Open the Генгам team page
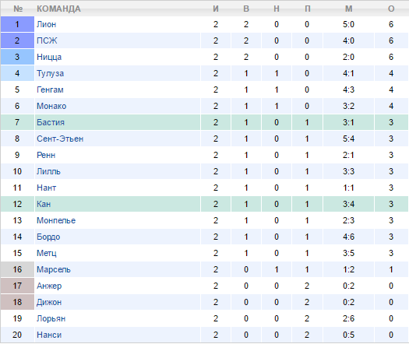The height and width of the screenshot is (344, 409). [x=50, y=90]
